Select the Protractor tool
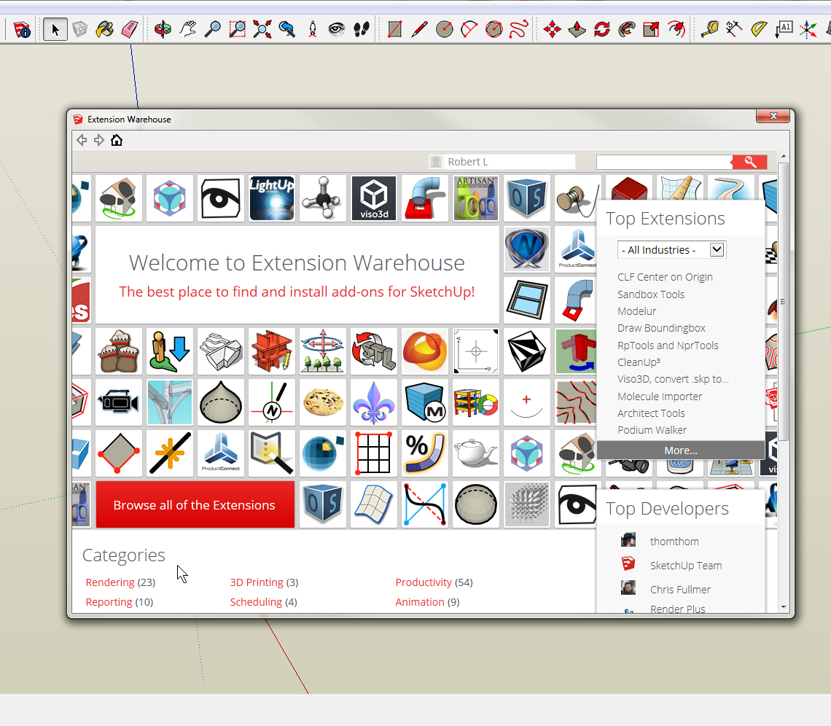 [x=759, y=29]
